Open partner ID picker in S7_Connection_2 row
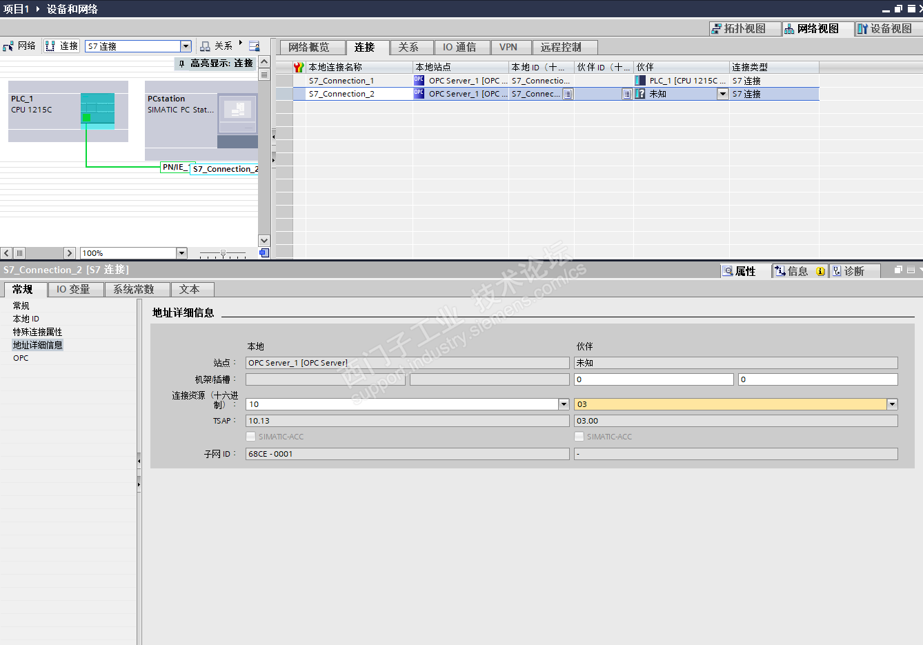Image resolution: width=923 pixels, height=645 pixels. pyautogui.click(x=627, y=94)
